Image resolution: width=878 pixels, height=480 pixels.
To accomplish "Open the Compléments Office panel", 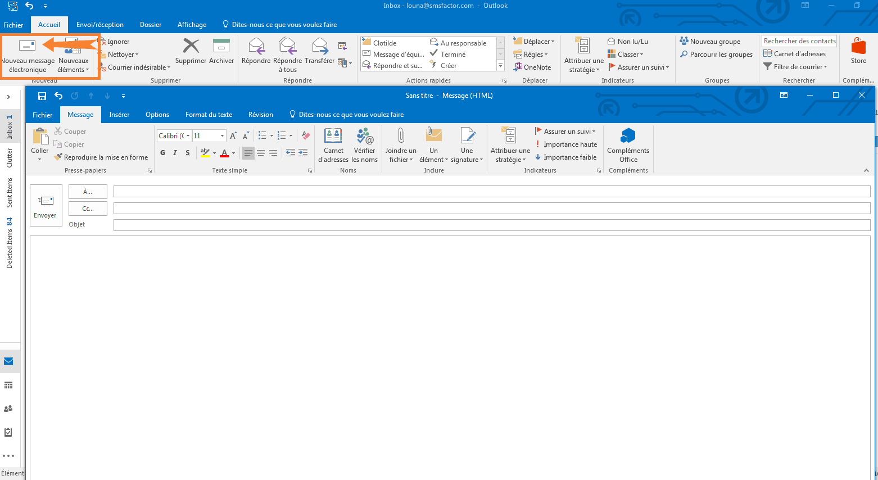I will click(628, 144).
